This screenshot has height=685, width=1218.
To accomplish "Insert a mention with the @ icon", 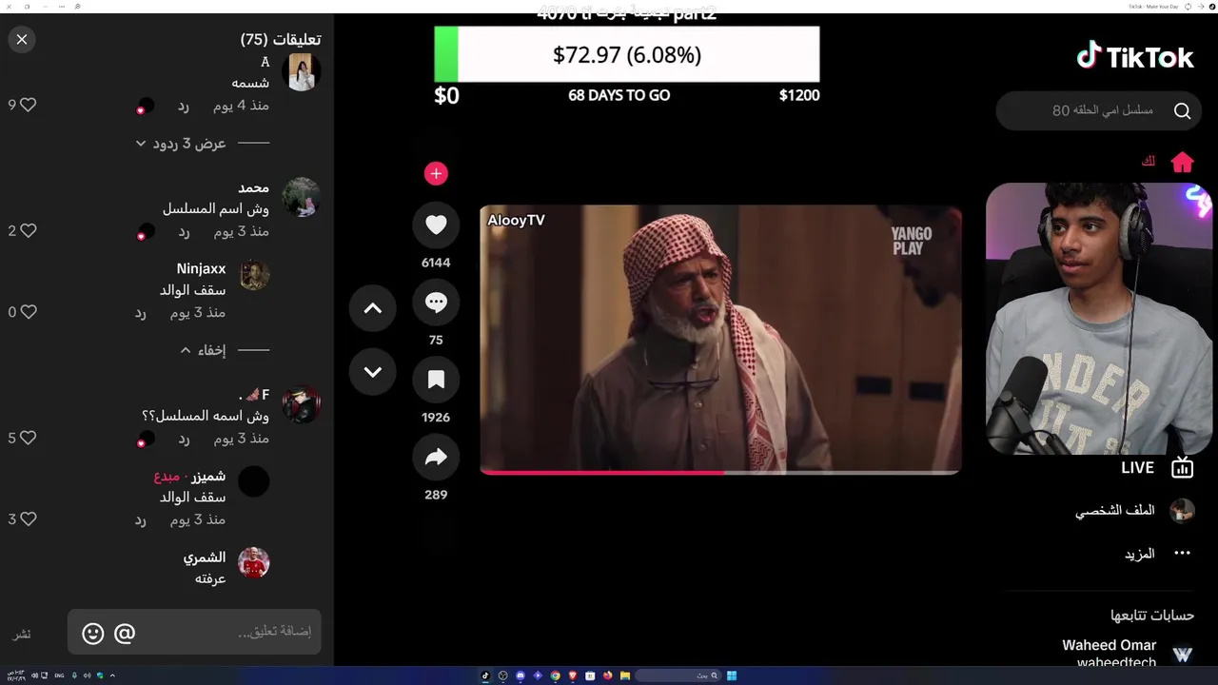I will (125, 633).
